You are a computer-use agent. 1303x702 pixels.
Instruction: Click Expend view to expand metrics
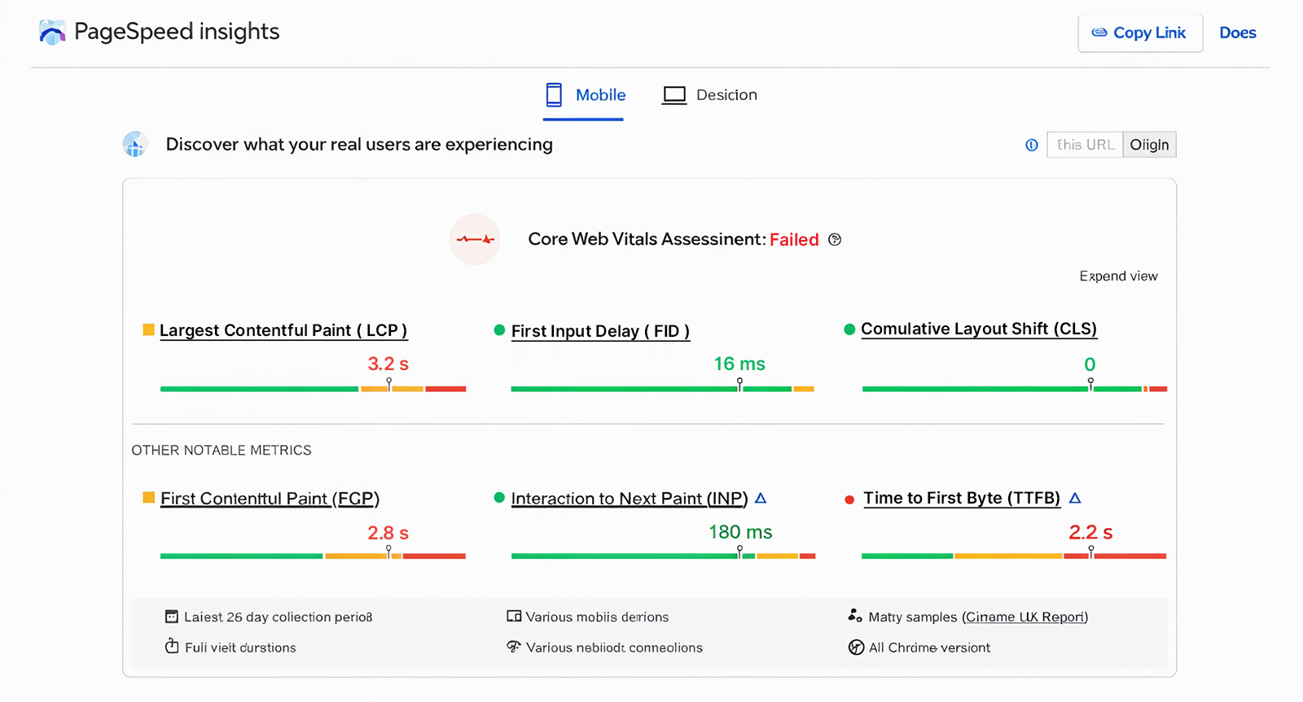(1118, 277)
